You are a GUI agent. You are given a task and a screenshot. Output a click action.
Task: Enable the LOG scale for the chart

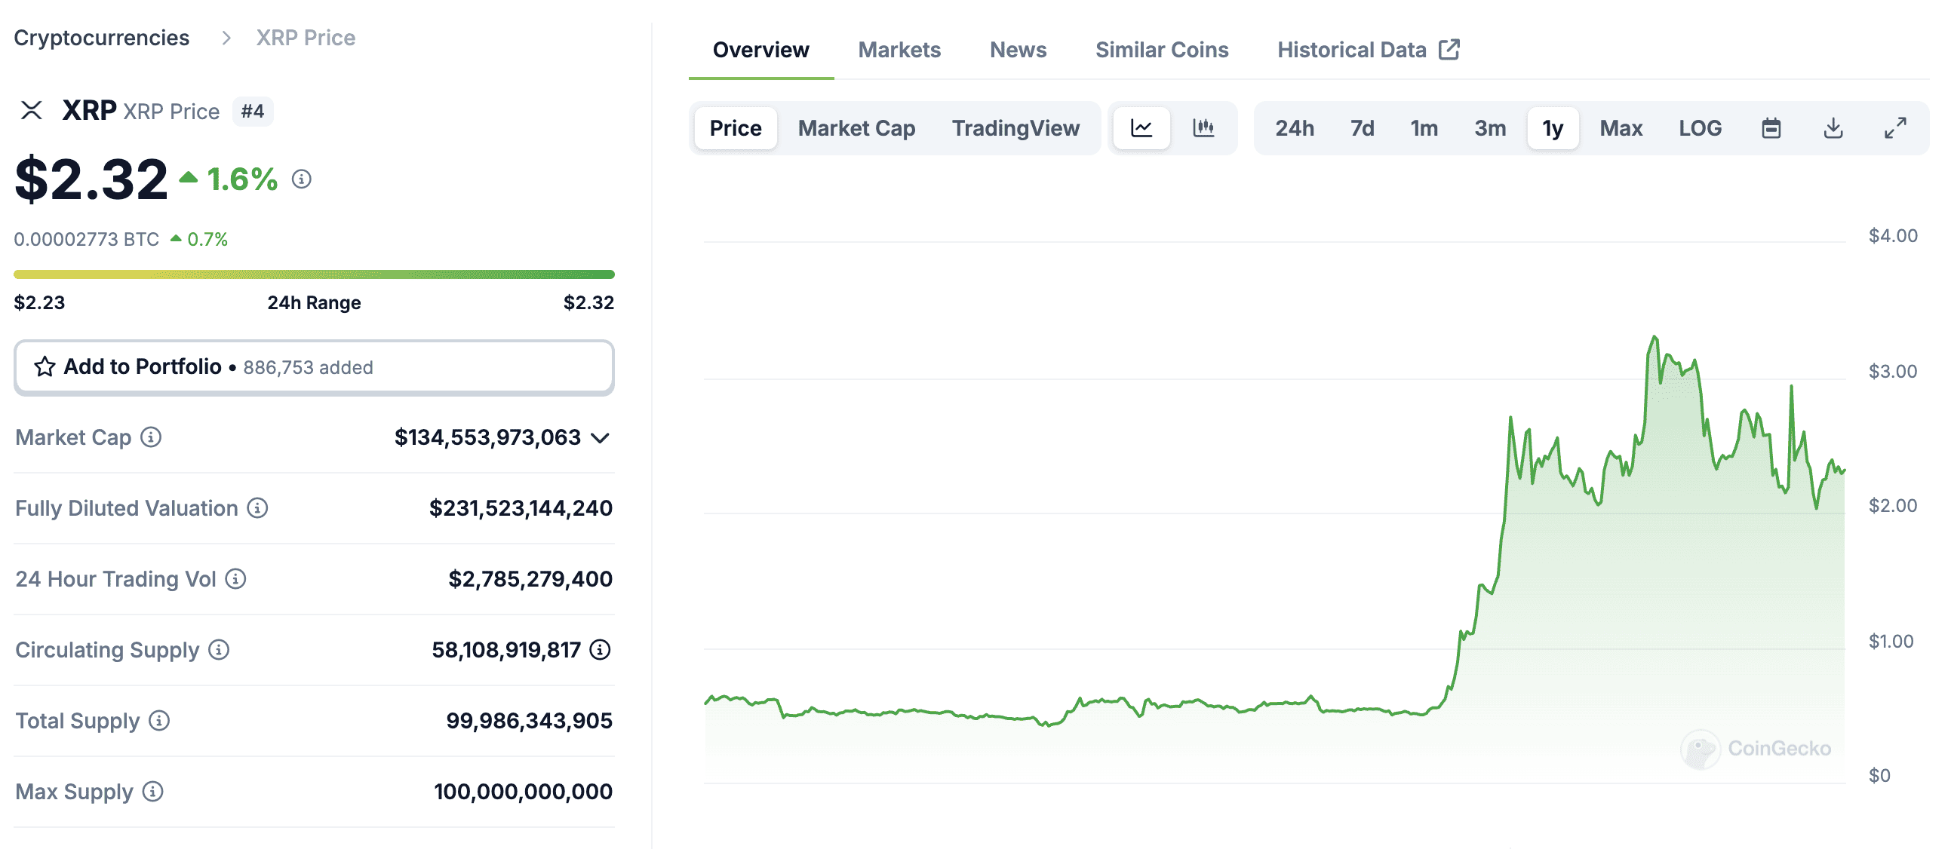coord(1701,128)
